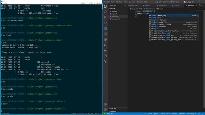Screen dimensions: 205x115
Task: Select tf-aci-resource-local_user suggestion
Action: tap(173, 35)
